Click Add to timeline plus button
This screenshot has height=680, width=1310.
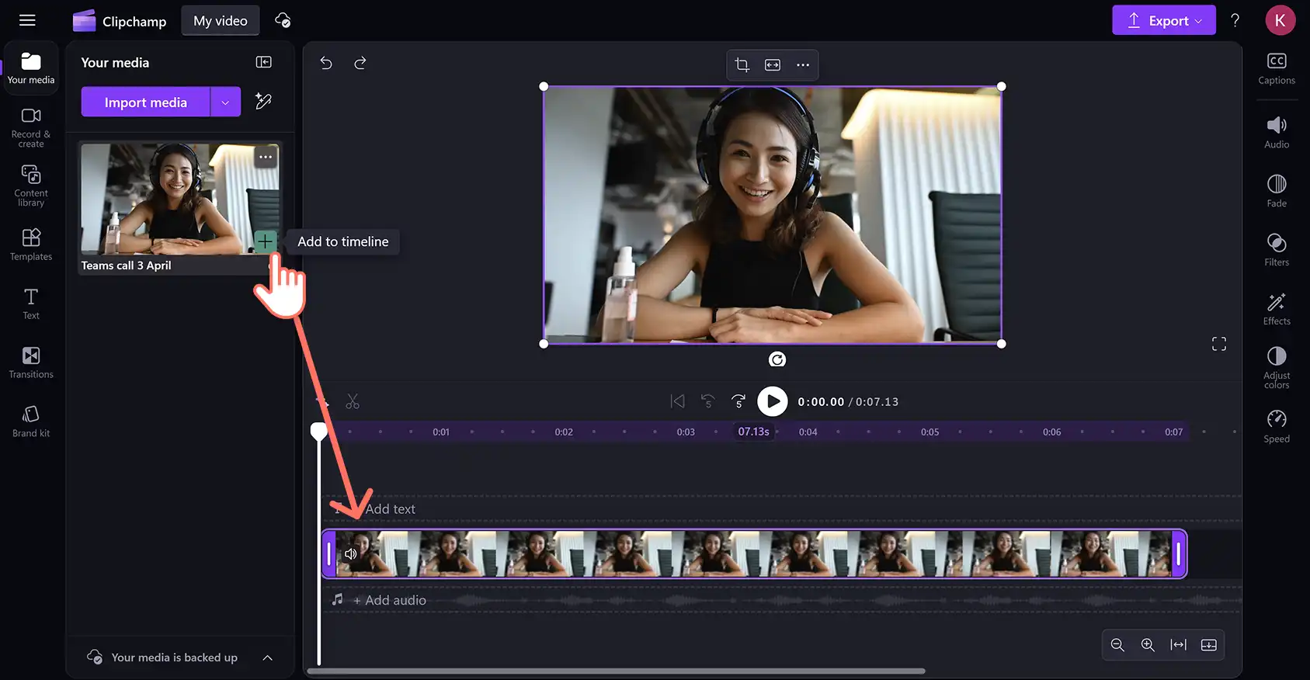click(266, 241)
